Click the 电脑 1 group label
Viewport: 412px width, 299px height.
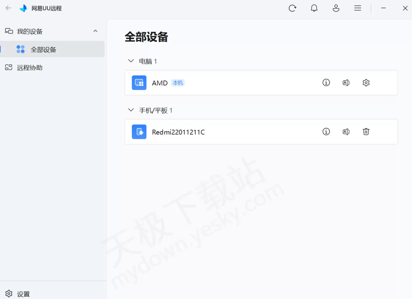pyautogui.click(x=148, y=61)
